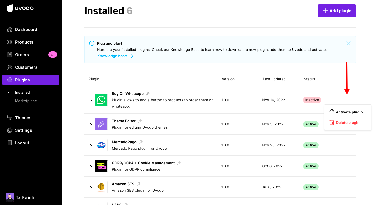Open the three-dot menu for GDPR/CCPA
Screen dimensions: 377x205
click(347, 166)
